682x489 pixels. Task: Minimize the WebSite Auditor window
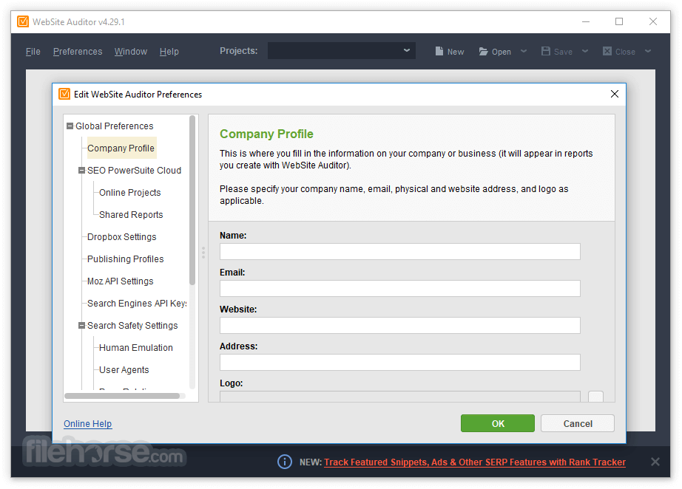click(585, 21)
